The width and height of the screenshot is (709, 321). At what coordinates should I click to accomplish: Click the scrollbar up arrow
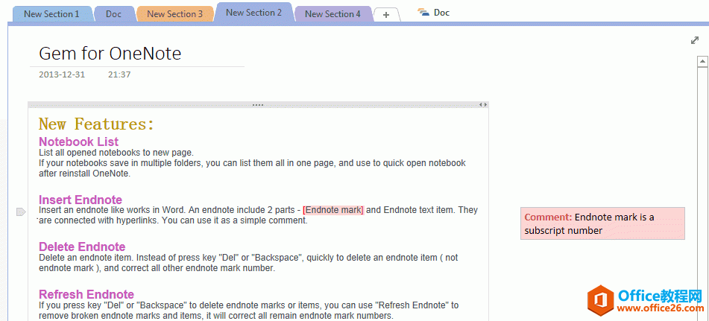point(702,62)
